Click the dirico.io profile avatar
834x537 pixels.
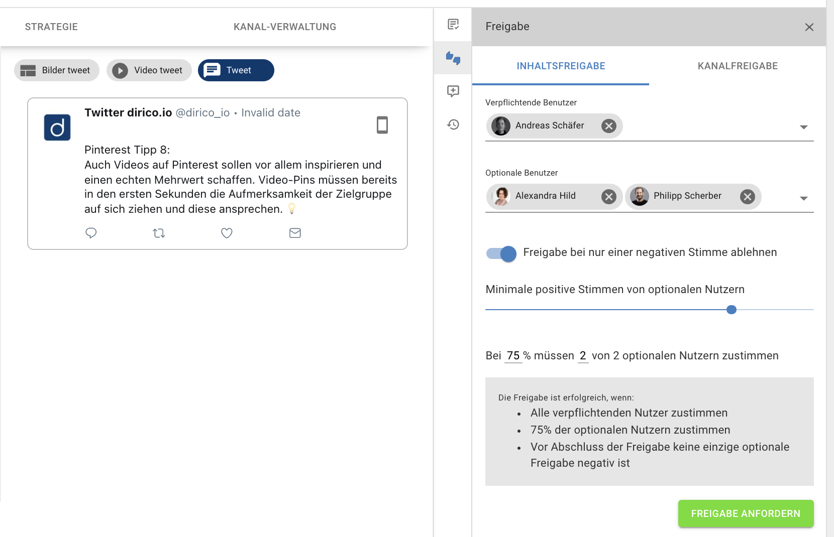[57, 127]
